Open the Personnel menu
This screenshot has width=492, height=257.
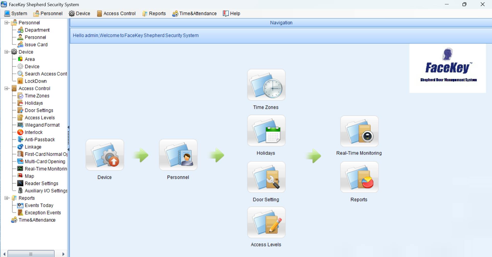tap(48, 14)
